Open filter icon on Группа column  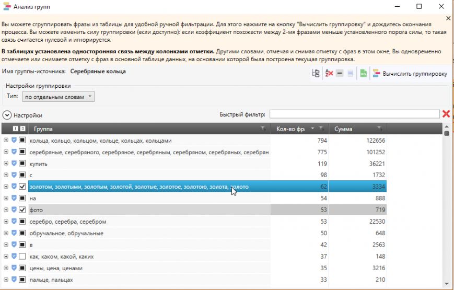click(263, 129)
